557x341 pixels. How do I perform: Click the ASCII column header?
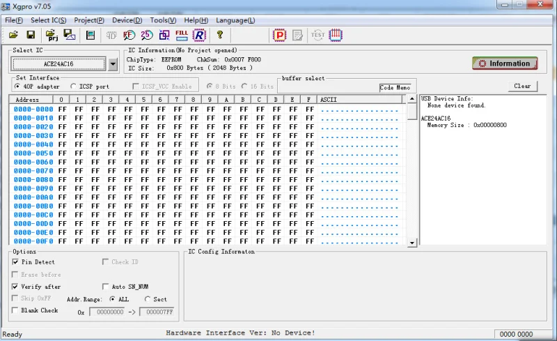click(360, 100)
